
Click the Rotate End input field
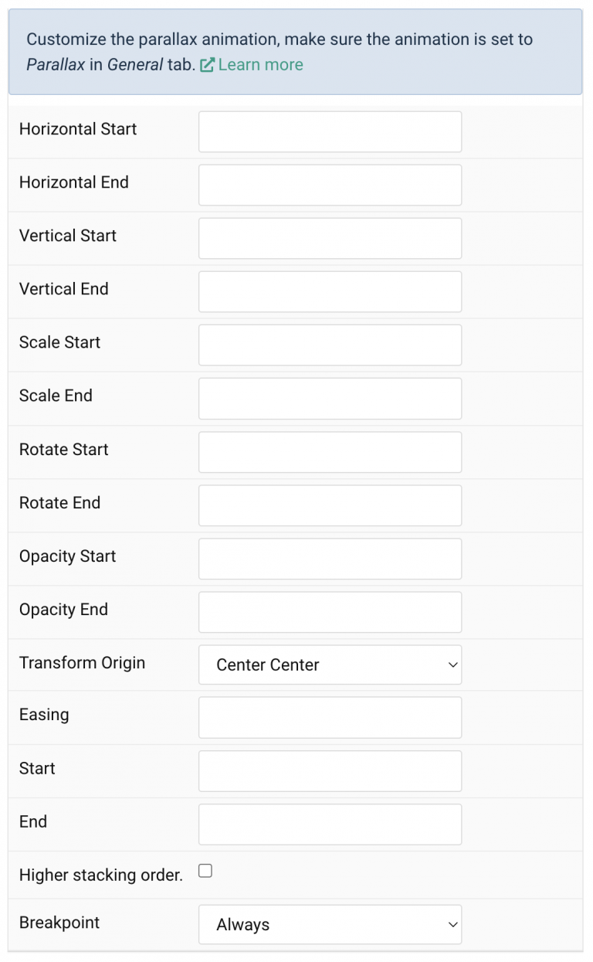pyautogui.click(x=330, y=505)
